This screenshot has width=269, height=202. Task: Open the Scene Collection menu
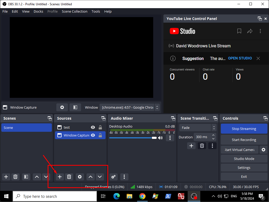[x=74, y=11]
